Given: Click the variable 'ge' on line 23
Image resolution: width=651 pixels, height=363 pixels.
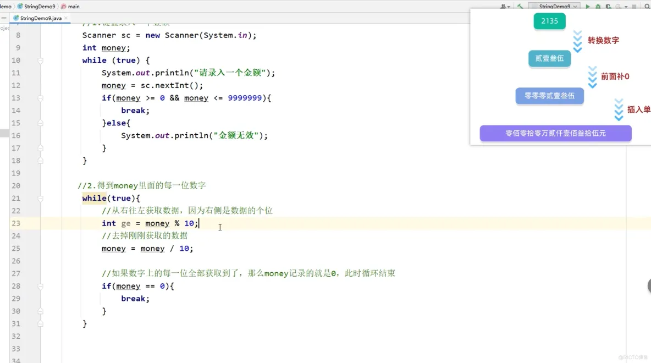Looking at the screenshot, I should coord(126,223).
